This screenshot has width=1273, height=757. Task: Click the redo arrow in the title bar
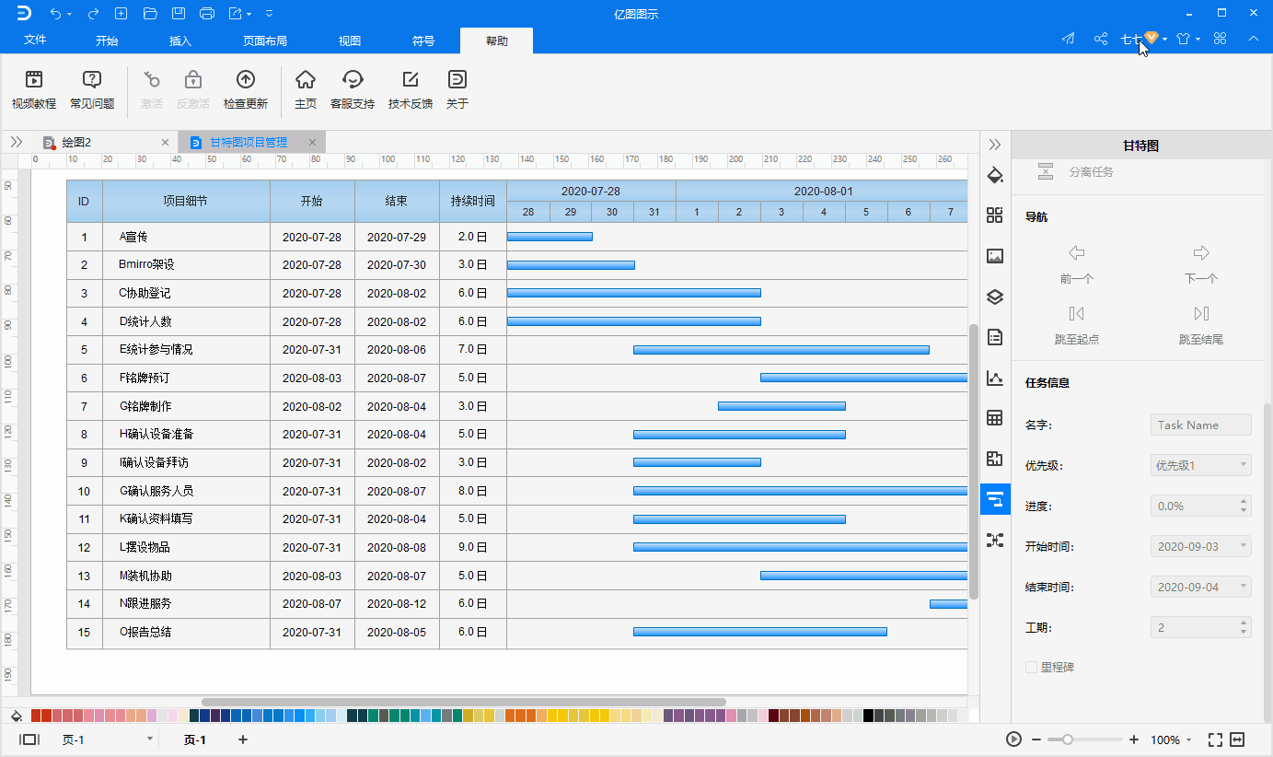point(93,14)
